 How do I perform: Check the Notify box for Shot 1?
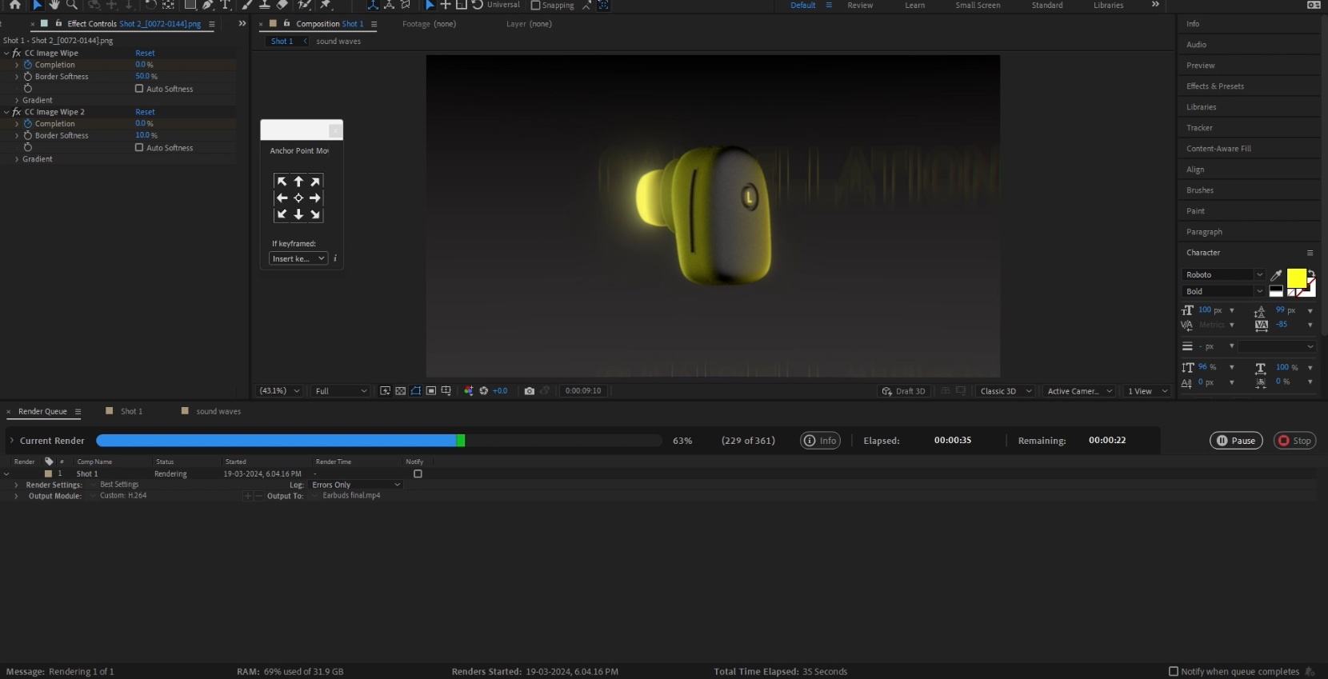[418, 474]
